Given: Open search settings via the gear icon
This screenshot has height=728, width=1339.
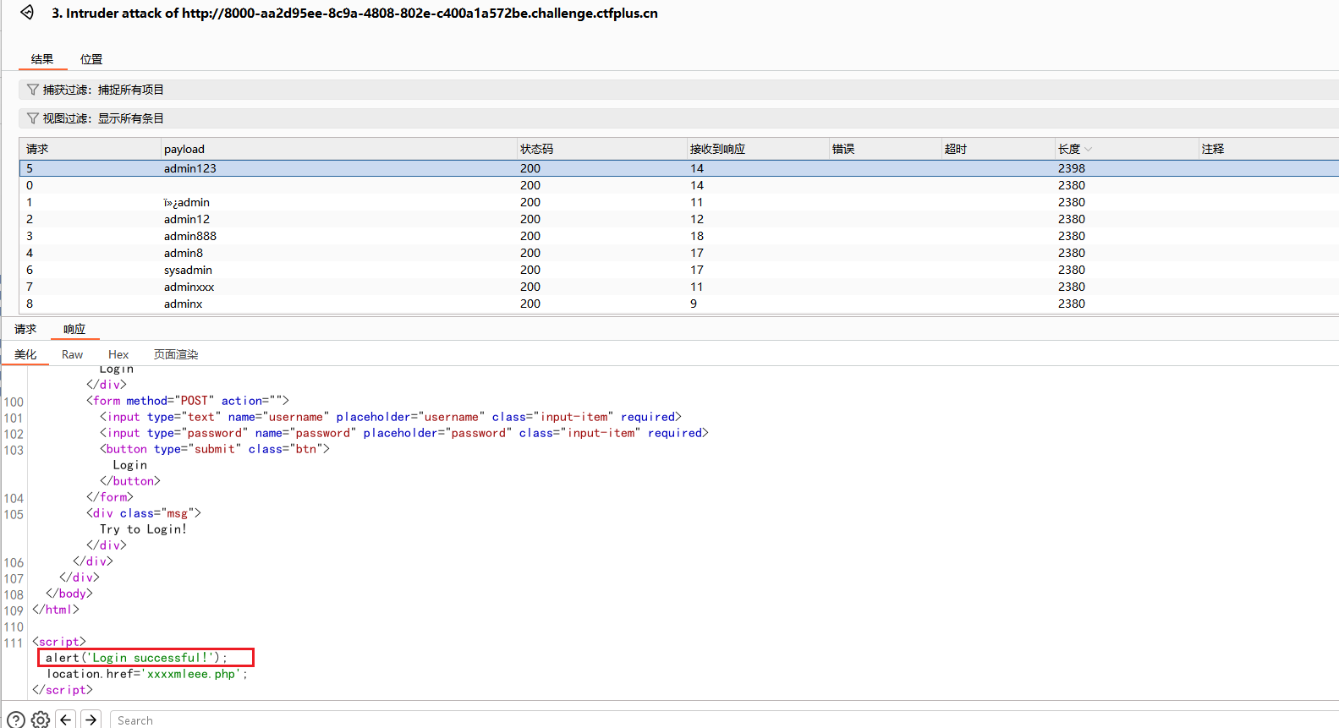Looking at the screenshot, I should 41,720.
